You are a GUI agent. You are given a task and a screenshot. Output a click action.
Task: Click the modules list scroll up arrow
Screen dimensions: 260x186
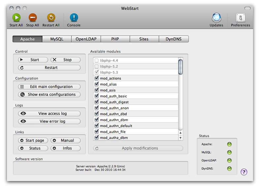coord(180,133)
